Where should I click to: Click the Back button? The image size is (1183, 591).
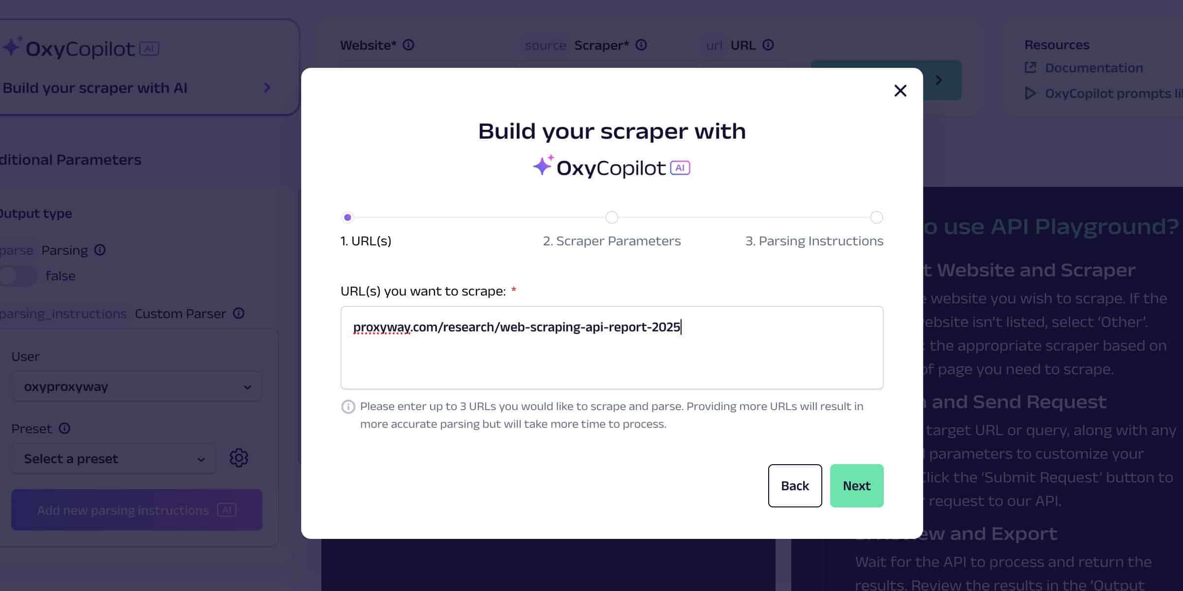coord(794,485)
